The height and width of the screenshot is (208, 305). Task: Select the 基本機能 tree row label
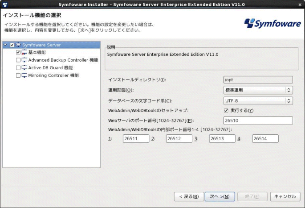click(37, 52)
